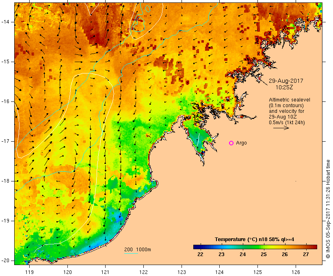Click the latitude label '-17'

5,141
